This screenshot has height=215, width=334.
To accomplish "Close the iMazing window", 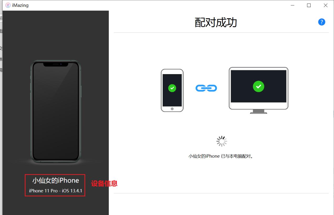I will tap(326, 5).
